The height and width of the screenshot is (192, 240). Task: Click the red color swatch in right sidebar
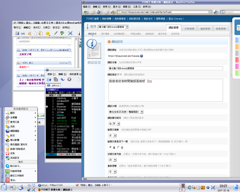point(237,60)
